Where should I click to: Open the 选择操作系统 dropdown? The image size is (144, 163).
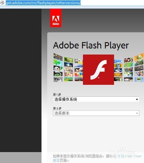pyautogui.click(x=96, y=99)
